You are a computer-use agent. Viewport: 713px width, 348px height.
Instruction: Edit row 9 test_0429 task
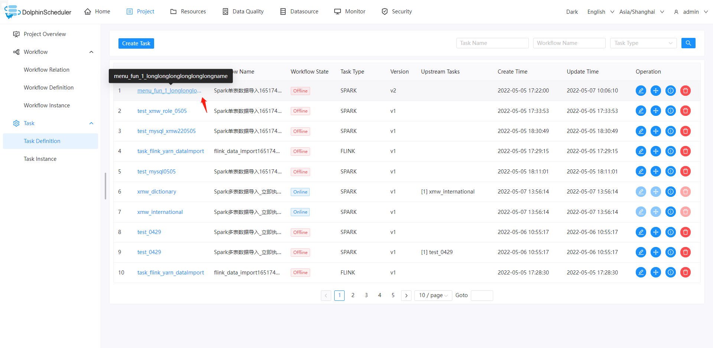point(641,252)
